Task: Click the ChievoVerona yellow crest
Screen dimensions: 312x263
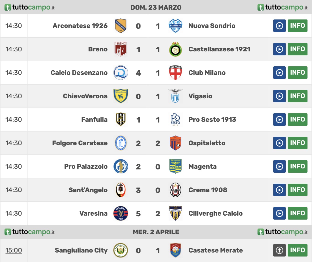Action: (120, 96)
